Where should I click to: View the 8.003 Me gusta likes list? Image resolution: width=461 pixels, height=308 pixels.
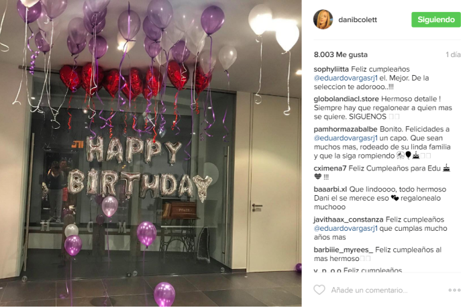[340, 54]
